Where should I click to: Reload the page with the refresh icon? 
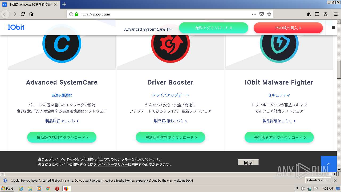pyautogui.click(x=23, y=14)
